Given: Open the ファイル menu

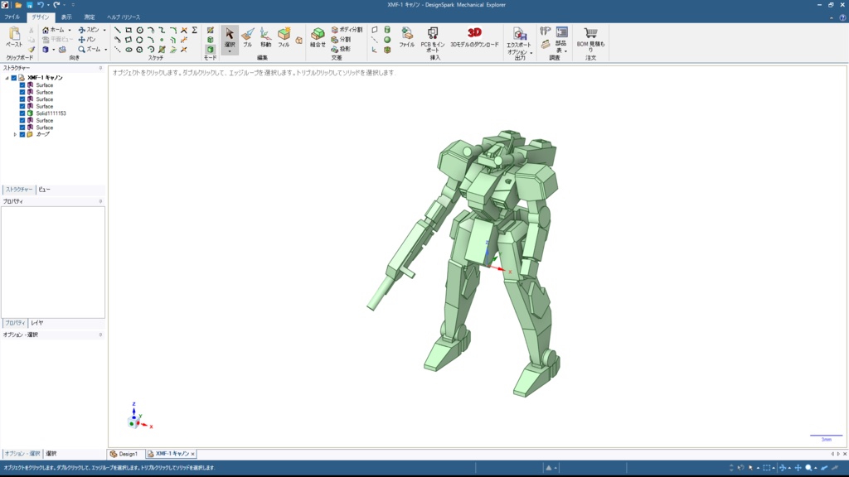Looking at the screenshot, I should (x=12, y=17).
